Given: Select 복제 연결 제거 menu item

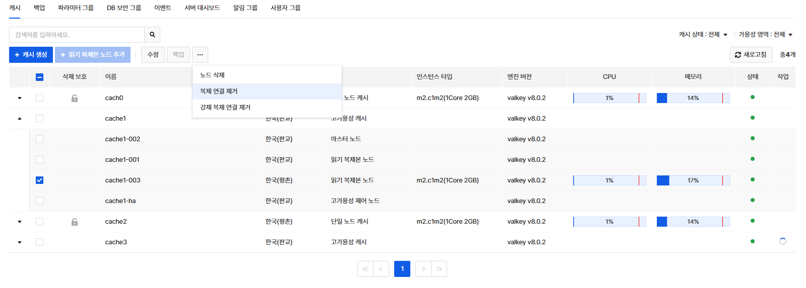Looking at the screenshot, I should click(x=219, y=91).
